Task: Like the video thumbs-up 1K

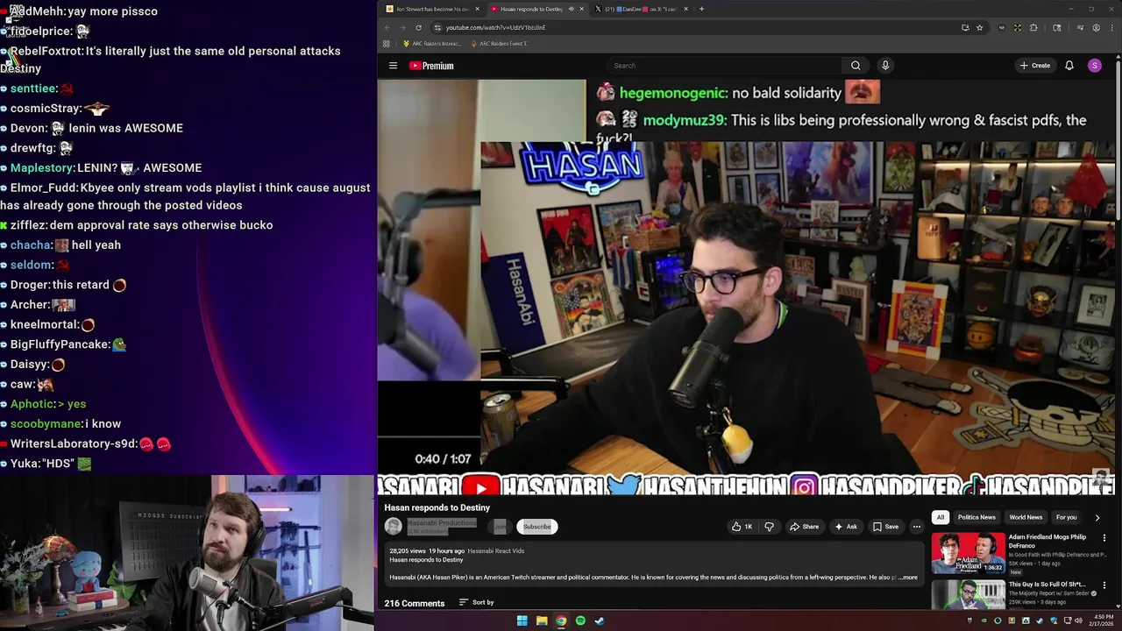Action: pyautogui.click(x=742, y=527)
